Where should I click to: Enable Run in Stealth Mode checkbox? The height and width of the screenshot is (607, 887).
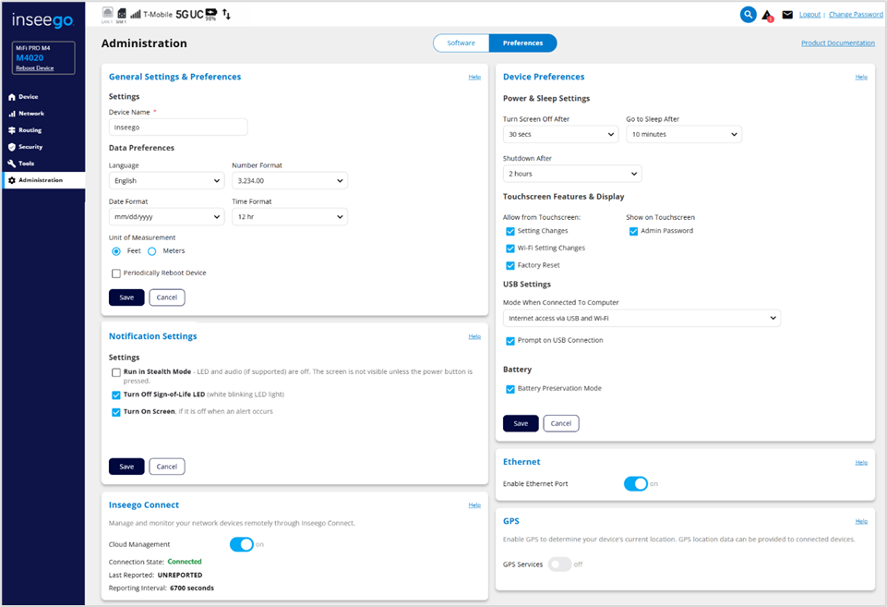[116, 372]
